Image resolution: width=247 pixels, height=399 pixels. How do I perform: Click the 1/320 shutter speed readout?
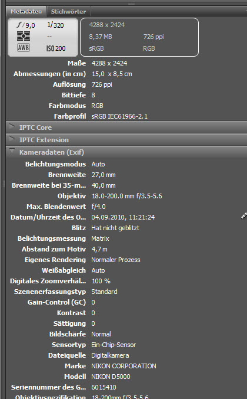[55, 25]
